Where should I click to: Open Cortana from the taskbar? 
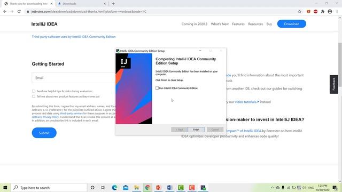tap(92, 187)
